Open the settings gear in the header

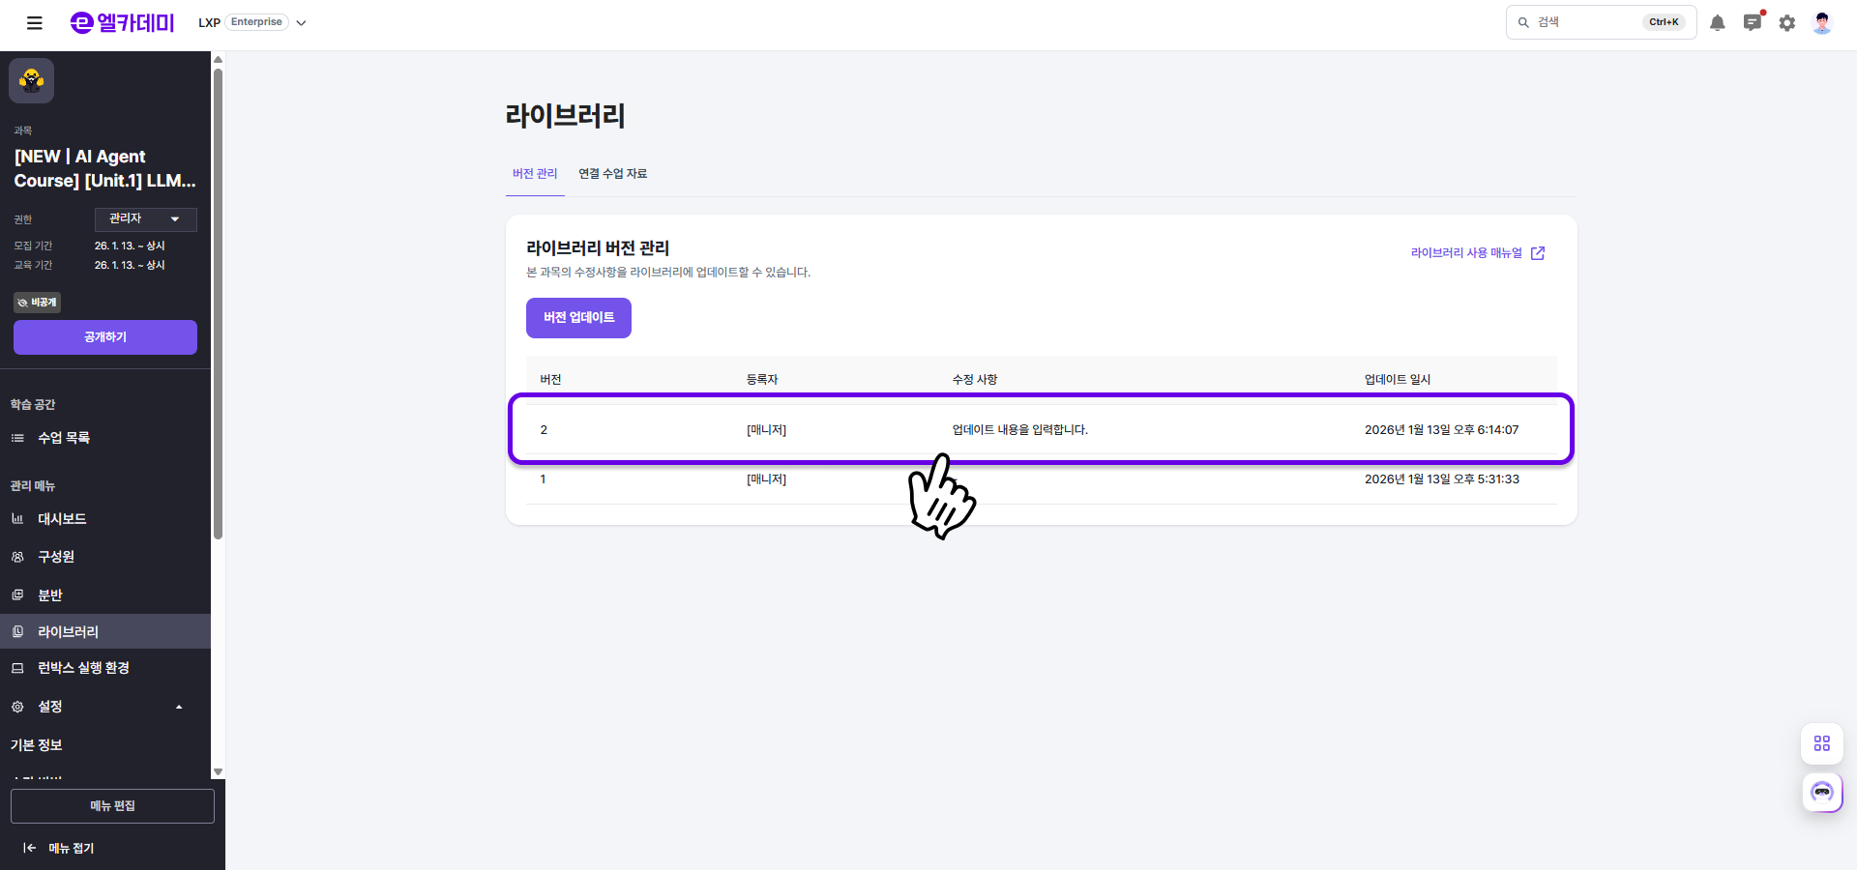pos(1786,23)
